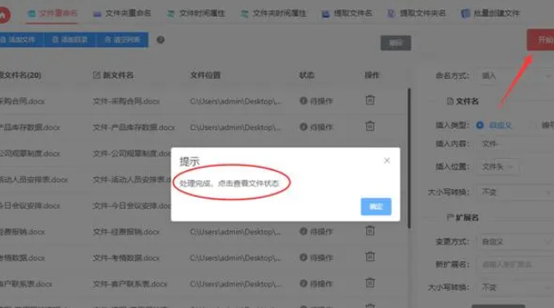Open the 文件夹时间属性 tab

[x=273, y=14]
